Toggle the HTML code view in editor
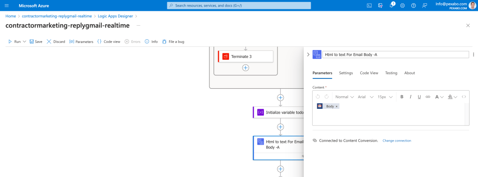The image size is (478, 177). tap(464, 97)
